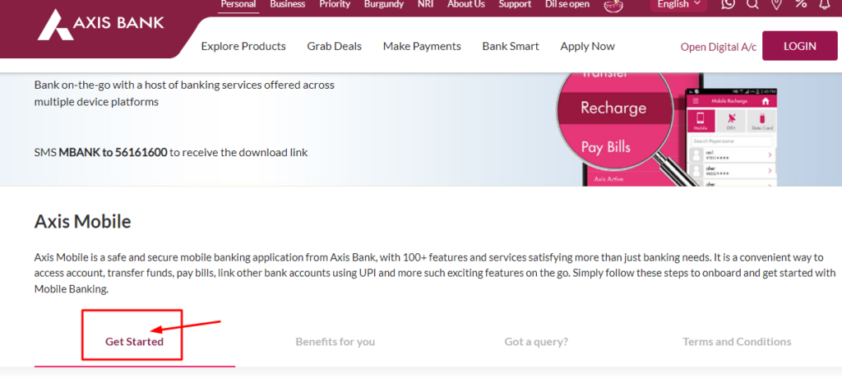Open the Support menu item
Screen dimensions: 842x387
point(515,4)
